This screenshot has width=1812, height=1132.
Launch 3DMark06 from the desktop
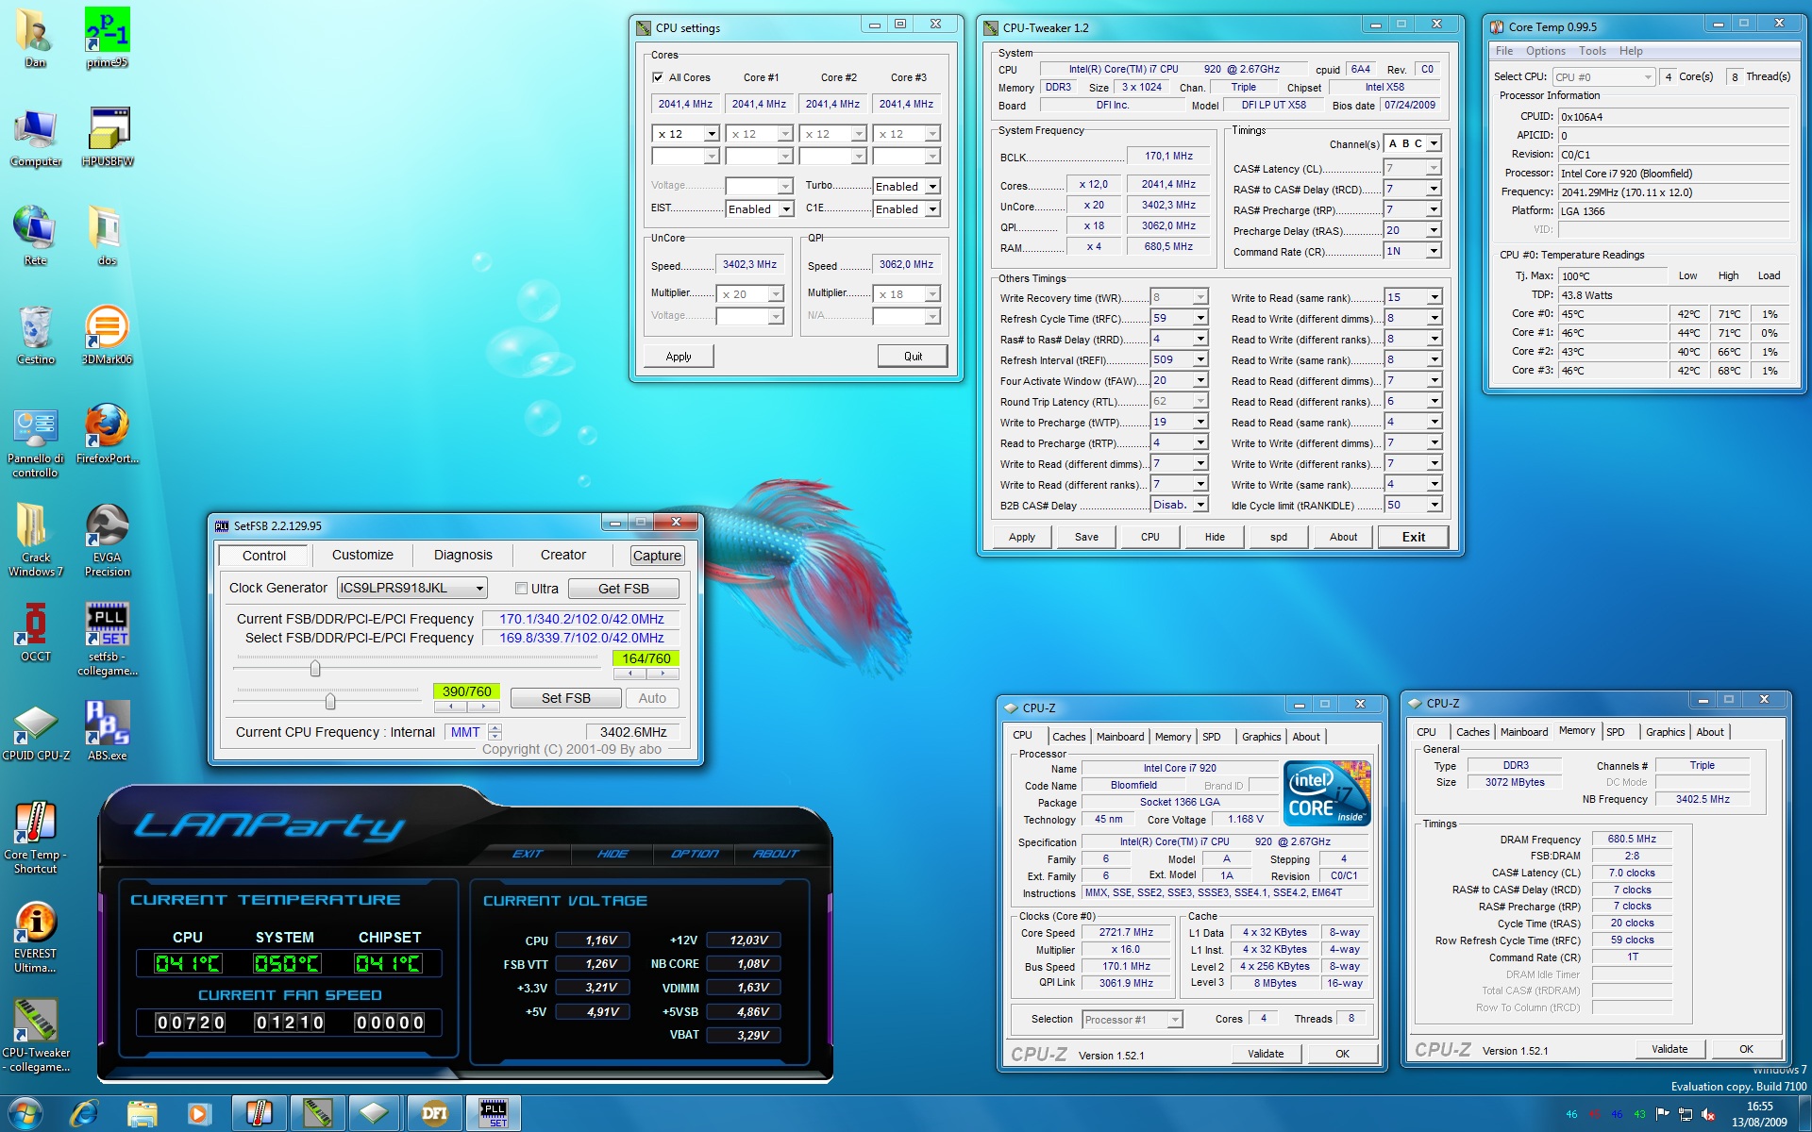[x=107, y=335]
